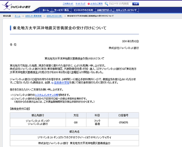The width and height of the screenshot is (182, 147).
Task: Open the 日本赤十字社 link
Action: 62,83
